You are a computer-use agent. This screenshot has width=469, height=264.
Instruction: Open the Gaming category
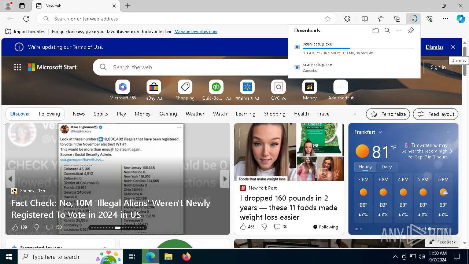[x=168, y=114]
